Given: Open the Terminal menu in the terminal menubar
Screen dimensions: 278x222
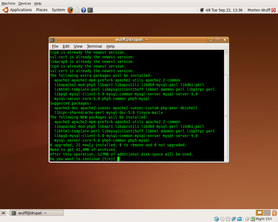Looking at the screenshot, I should click(94, 46).
